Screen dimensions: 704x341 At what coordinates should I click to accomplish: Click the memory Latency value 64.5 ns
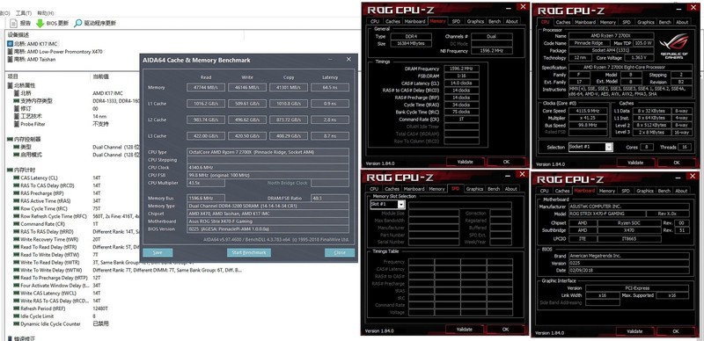pos(329,88)
